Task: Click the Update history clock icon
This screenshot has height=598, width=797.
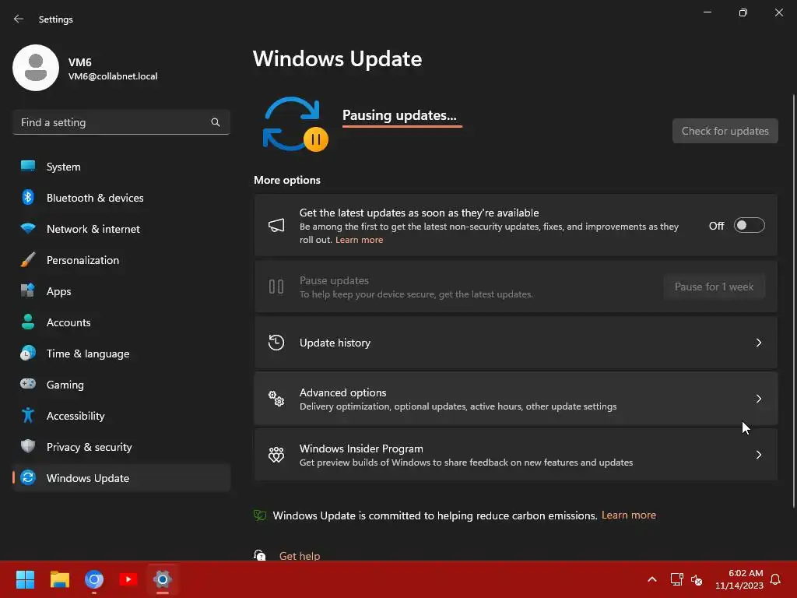Action: (276, 343)
